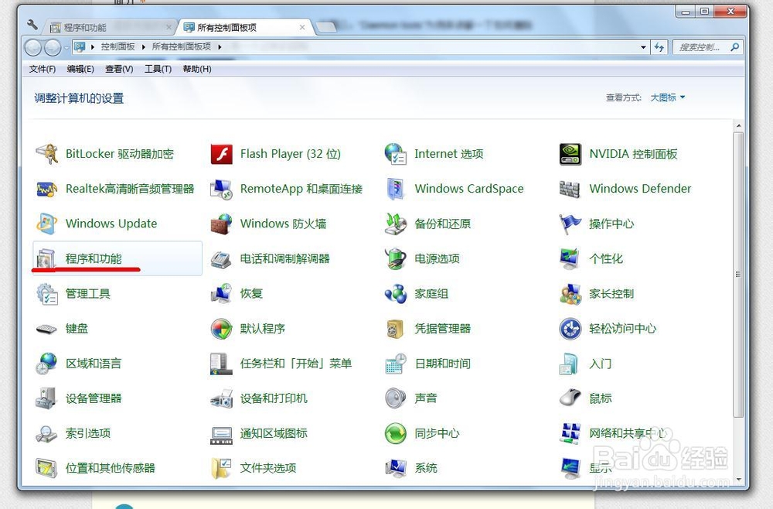Open RemoteApp 和桌面连接 icon
773x509 pixels.
221,189
